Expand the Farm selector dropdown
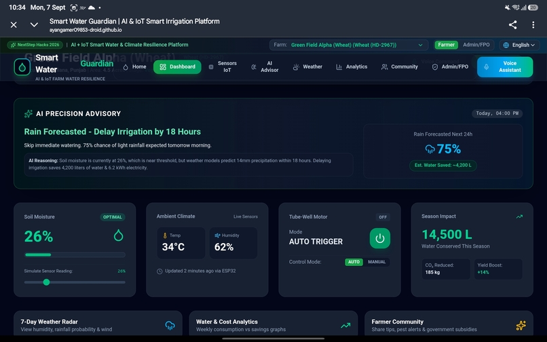Viewport: 547px width, 342px height. click(x=349, y=45)
